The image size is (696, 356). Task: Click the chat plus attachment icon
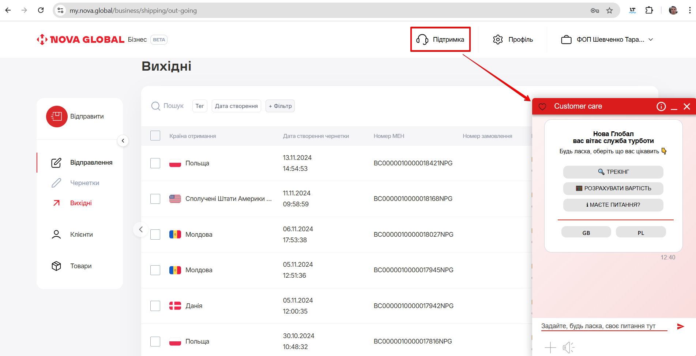[x=550, y=347]
